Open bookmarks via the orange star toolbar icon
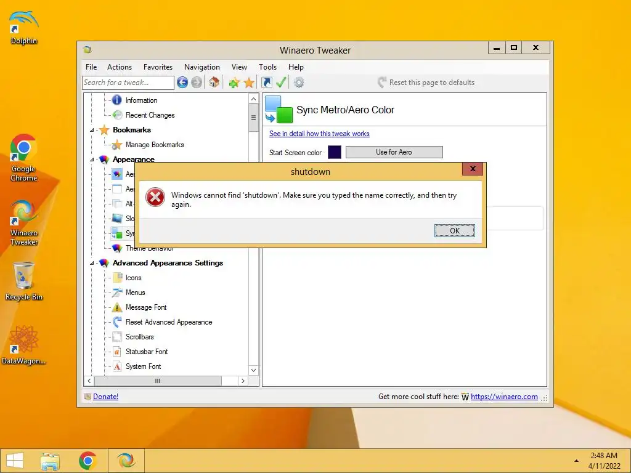 (x=249, y=83)
